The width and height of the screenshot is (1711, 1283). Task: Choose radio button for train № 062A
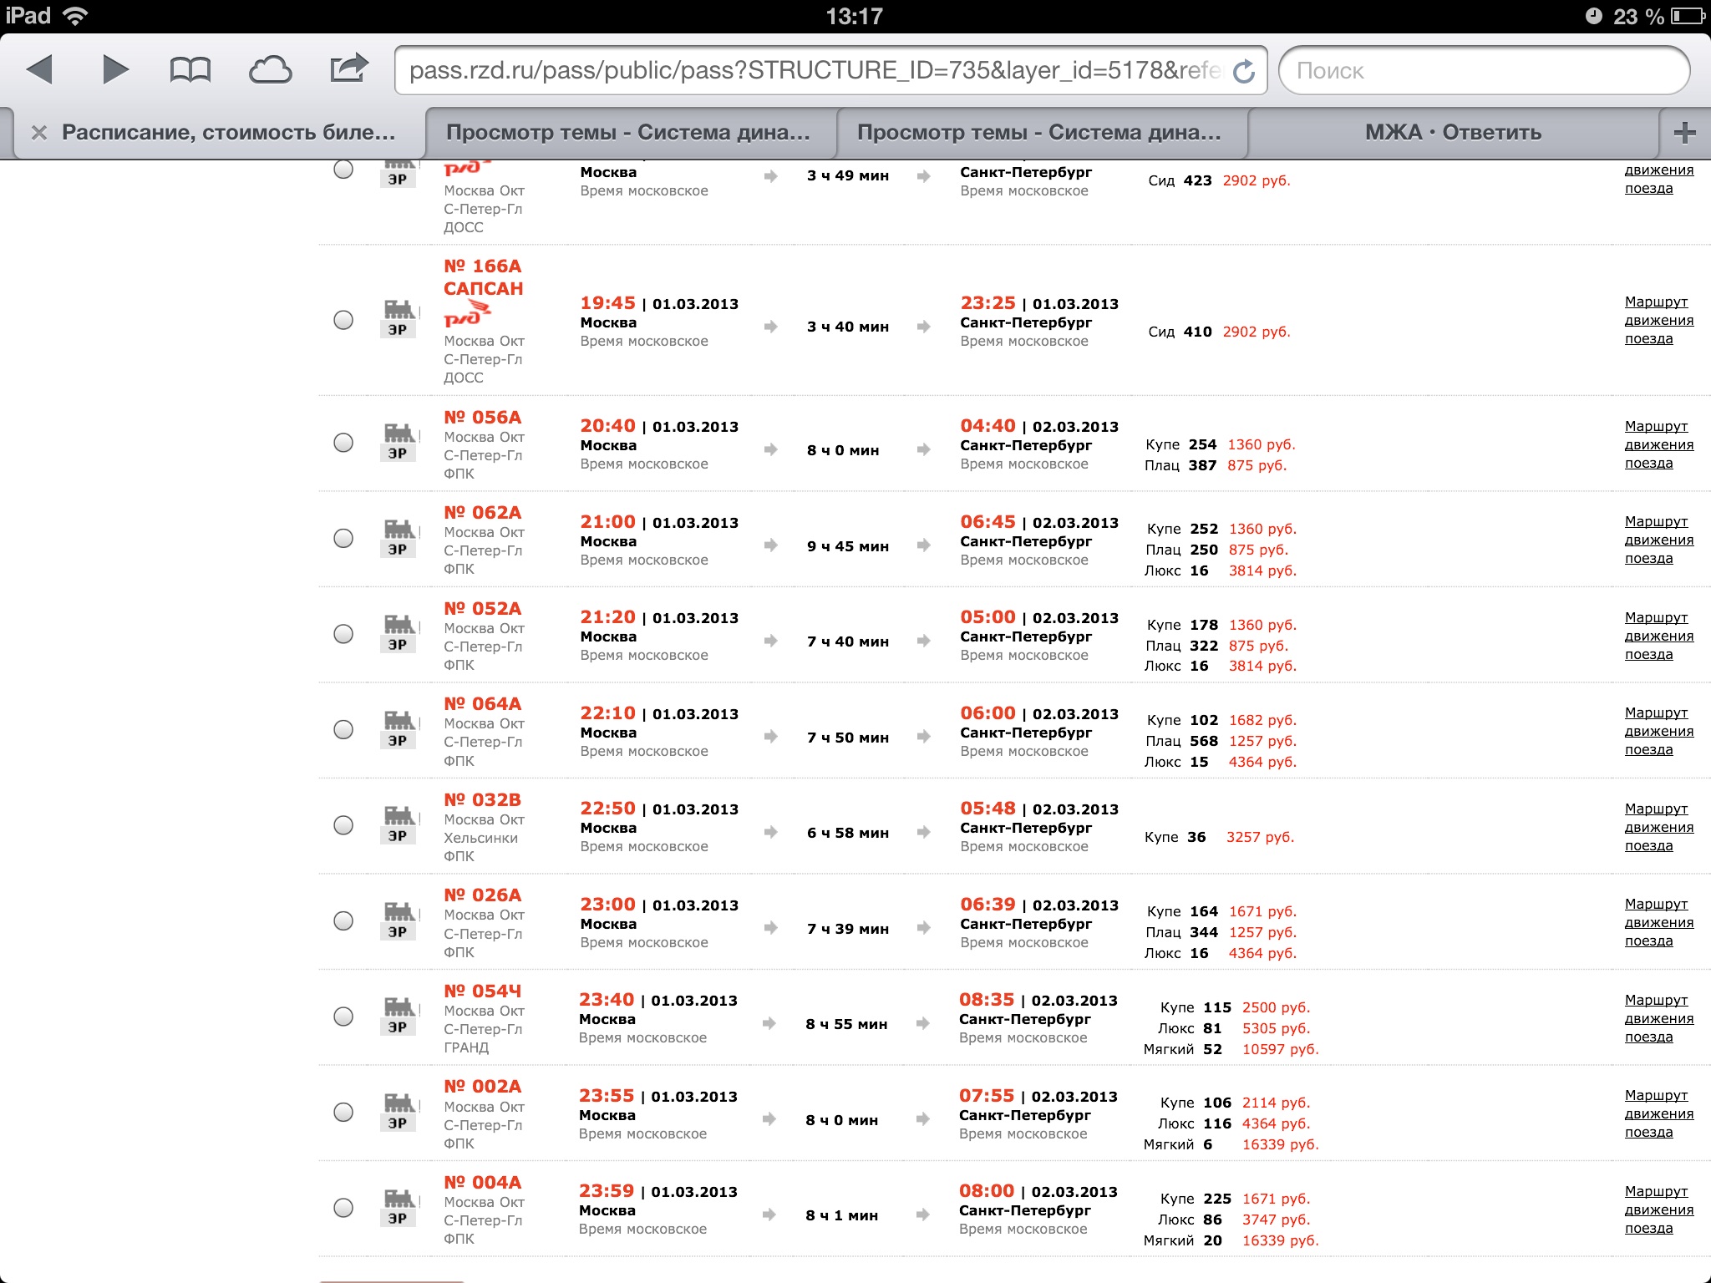(x=343, y=538)
